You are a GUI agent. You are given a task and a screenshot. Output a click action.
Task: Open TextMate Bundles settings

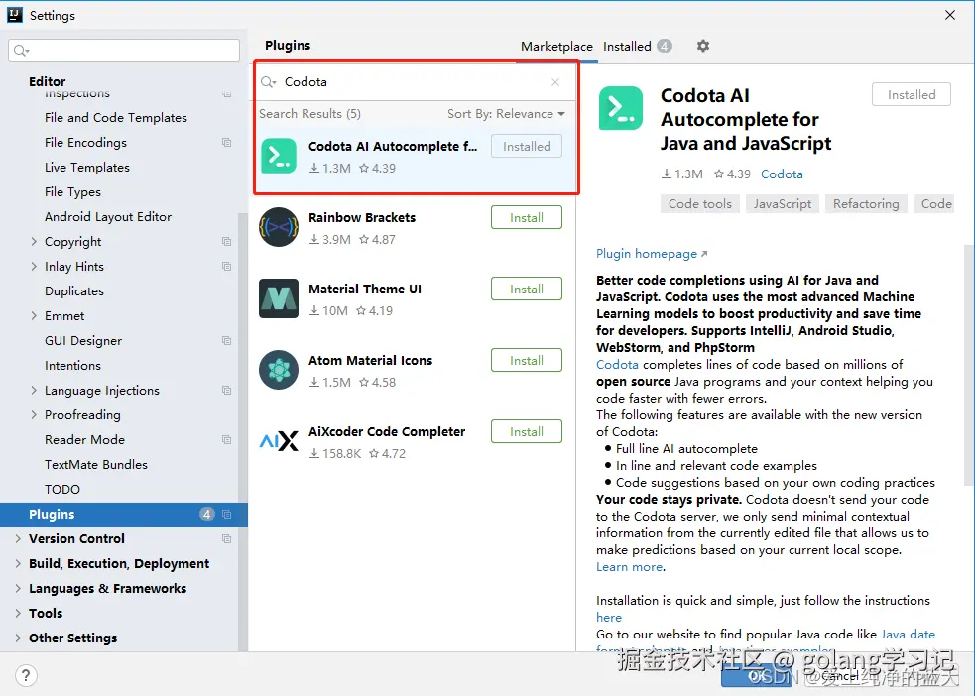(96, 464)
